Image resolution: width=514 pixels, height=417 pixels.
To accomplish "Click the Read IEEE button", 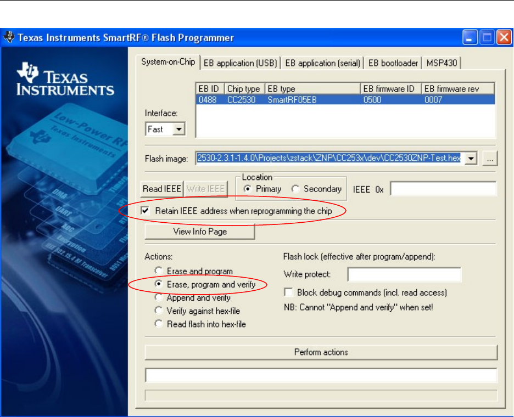I will [x=161, y=189].
